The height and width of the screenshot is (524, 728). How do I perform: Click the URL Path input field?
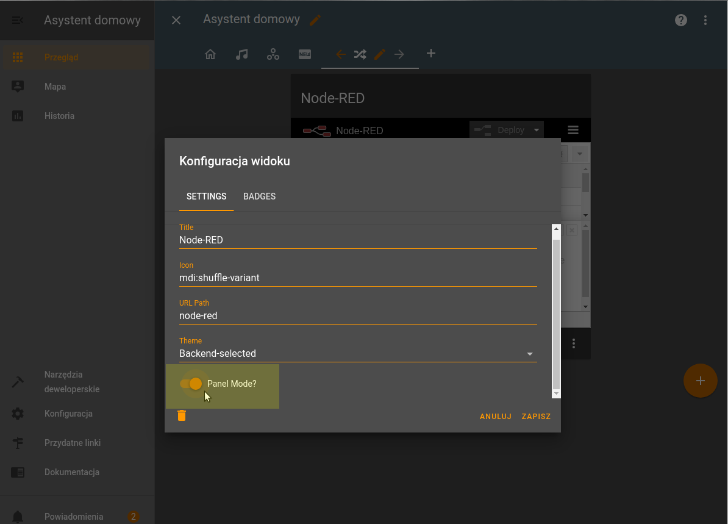click(x=358, y=316)
